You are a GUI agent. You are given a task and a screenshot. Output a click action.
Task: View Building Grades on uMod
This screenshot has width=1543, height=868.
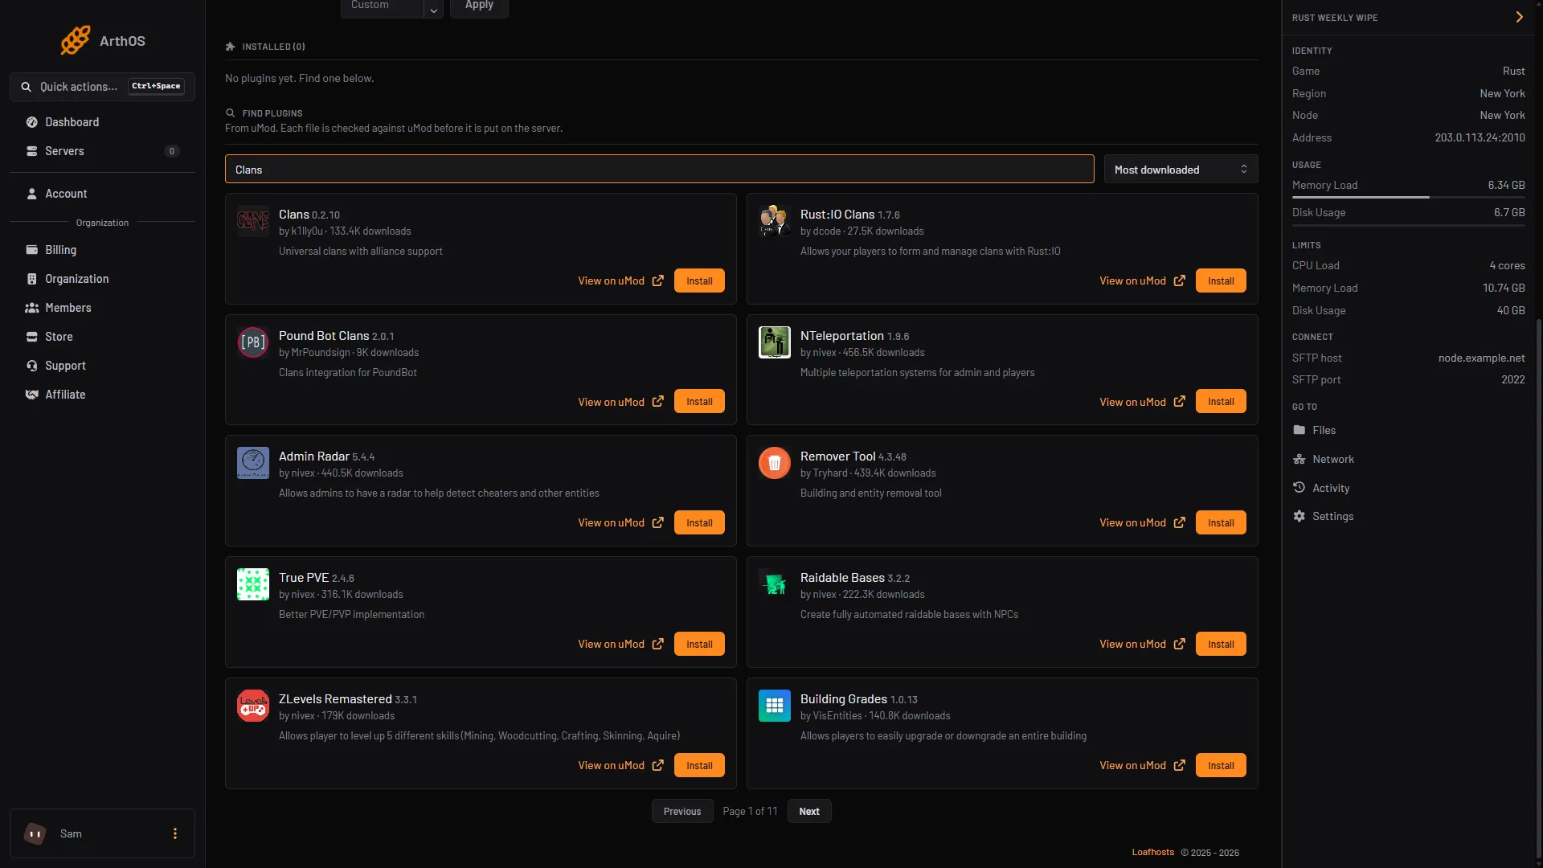1142,766
